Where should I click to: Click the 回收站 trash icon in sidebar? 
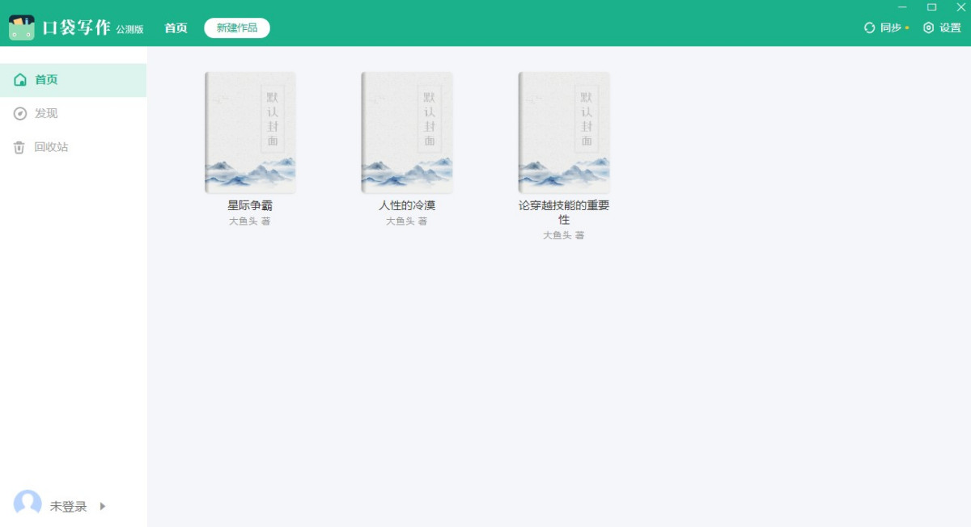pyautogui.click(x=19, y=148)
